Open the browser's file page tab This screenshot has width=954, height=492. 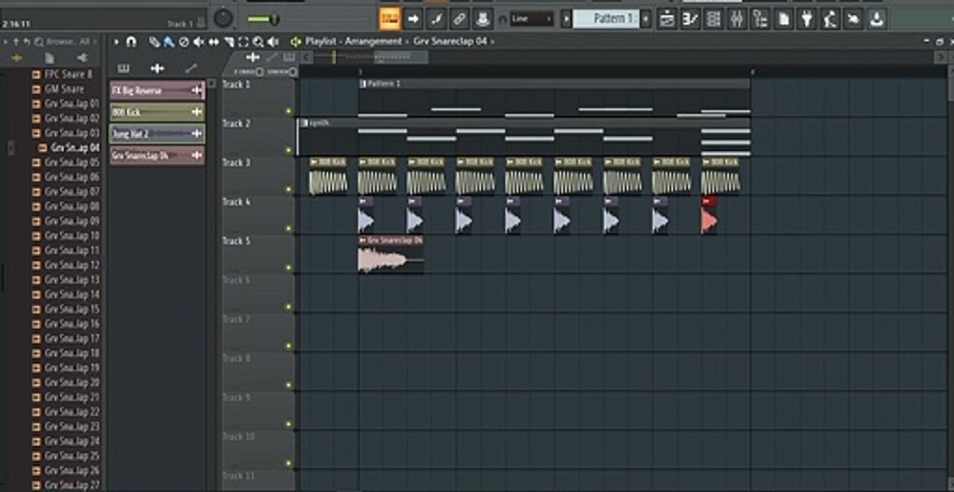49,58
